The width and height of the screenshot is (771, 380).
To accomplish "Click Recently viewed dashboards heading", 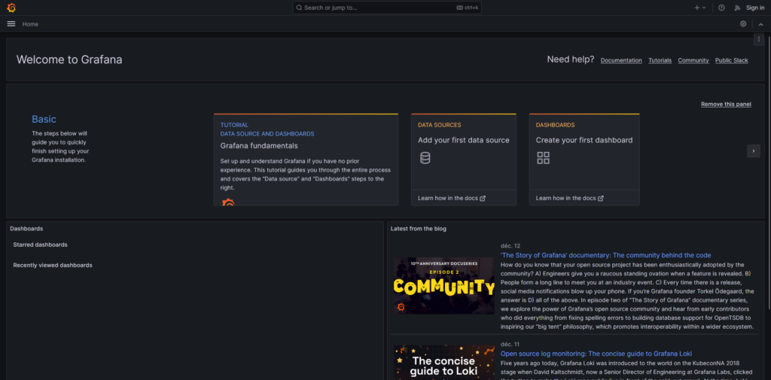I will 53,265.
